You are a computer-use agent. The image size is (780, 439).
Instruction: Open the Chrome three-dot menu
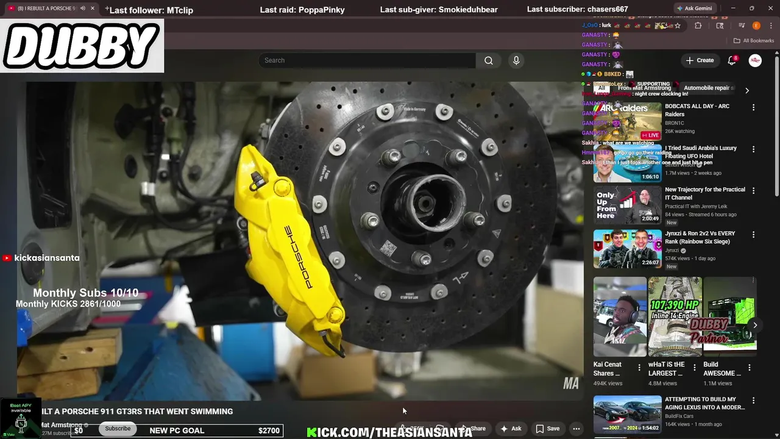[771, 26]
